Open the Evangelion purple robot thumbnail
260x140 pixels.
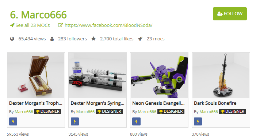[159, 76]
